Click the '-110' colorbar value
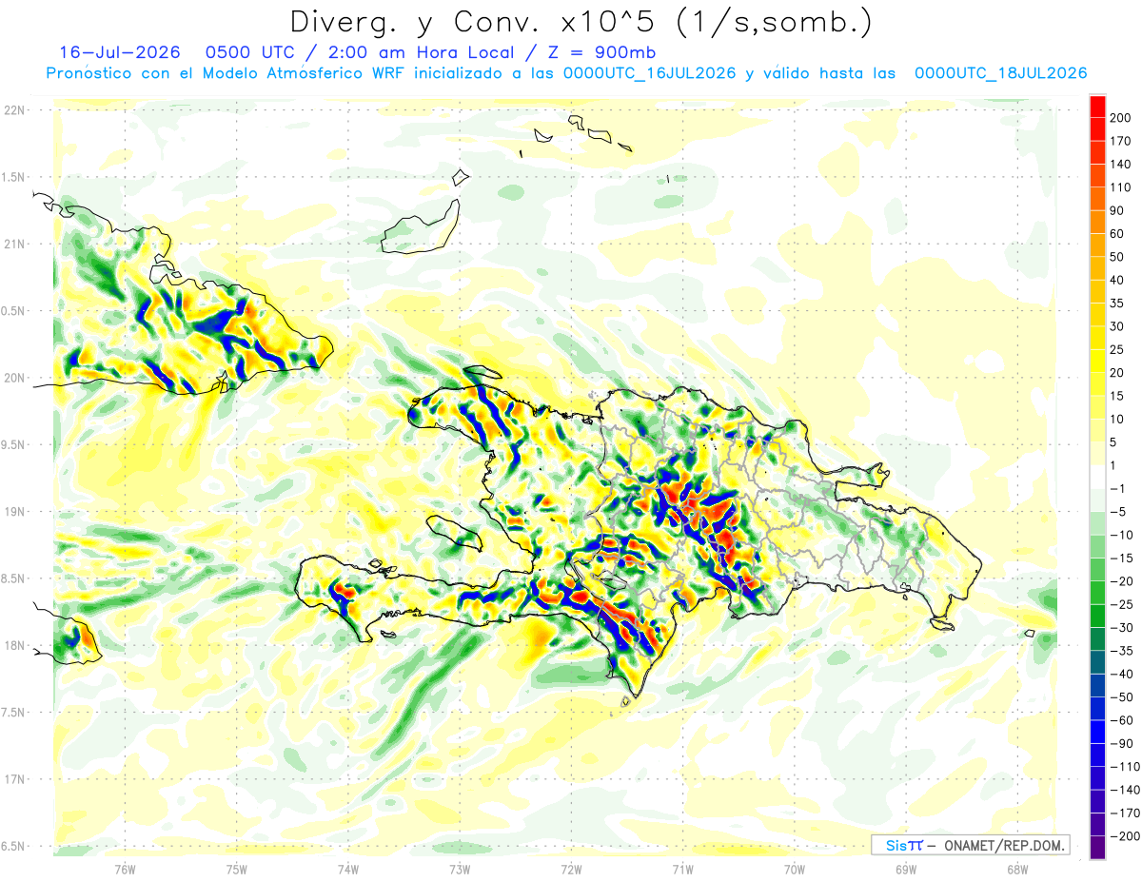1142x882 pixels. pos(1126,767)
